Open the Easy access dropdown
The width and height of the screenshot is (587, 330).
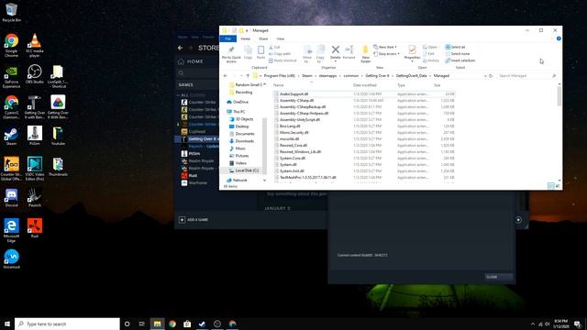click(386, 54)
